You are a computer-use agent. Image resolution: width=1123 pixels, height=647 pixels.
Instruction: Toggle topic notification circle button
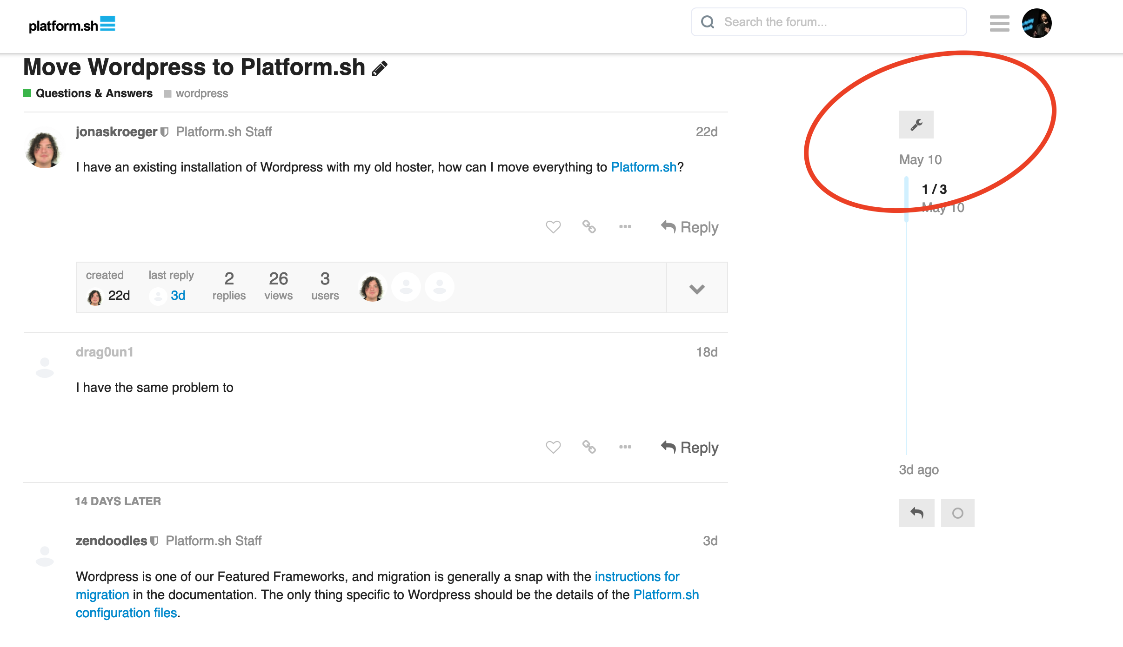pos(957,513)
